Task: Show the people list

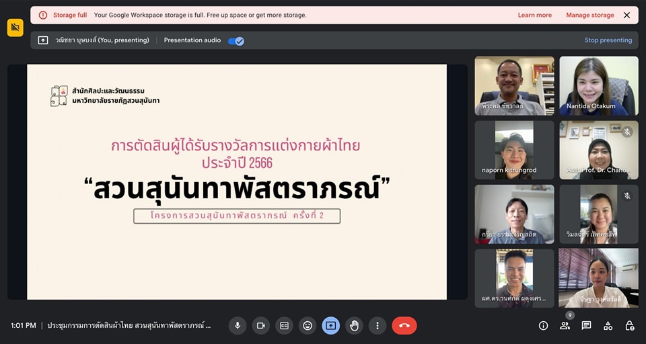Action: [565, 326]
